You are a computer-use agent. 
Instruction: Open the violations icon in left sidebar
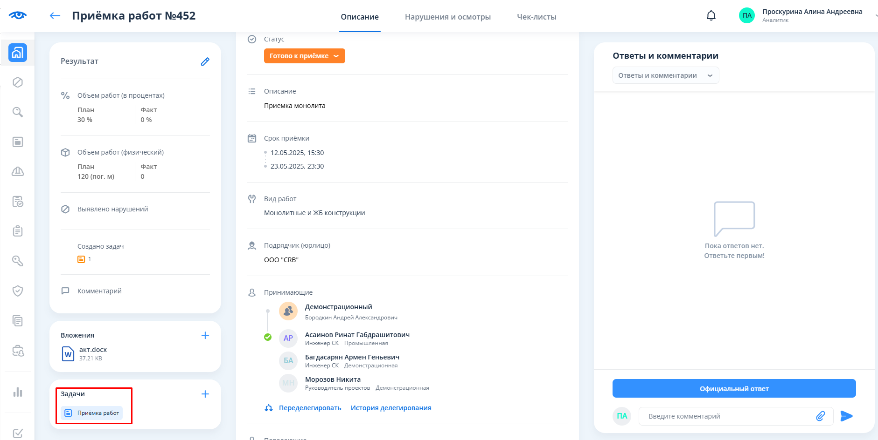18,82
